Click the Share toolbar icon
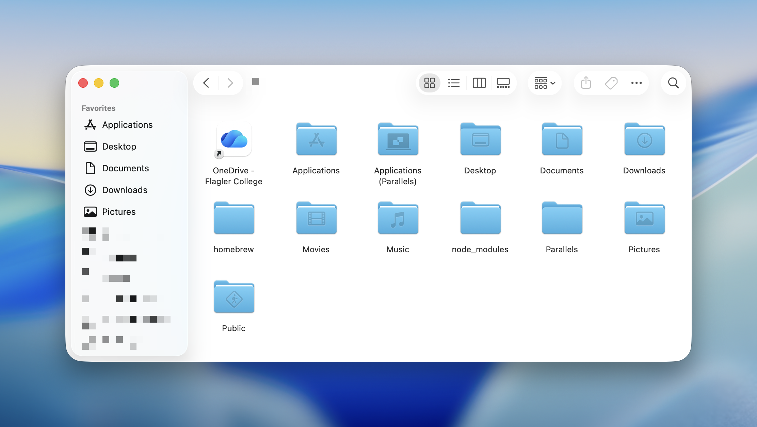 point(586,83)
